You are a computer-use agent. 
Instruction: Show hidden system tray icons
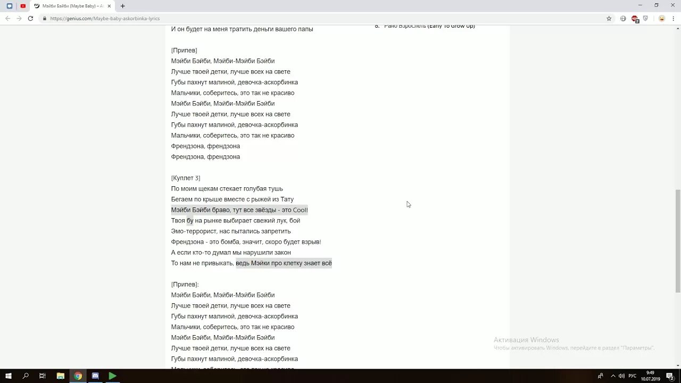click(x=612, y=376)
